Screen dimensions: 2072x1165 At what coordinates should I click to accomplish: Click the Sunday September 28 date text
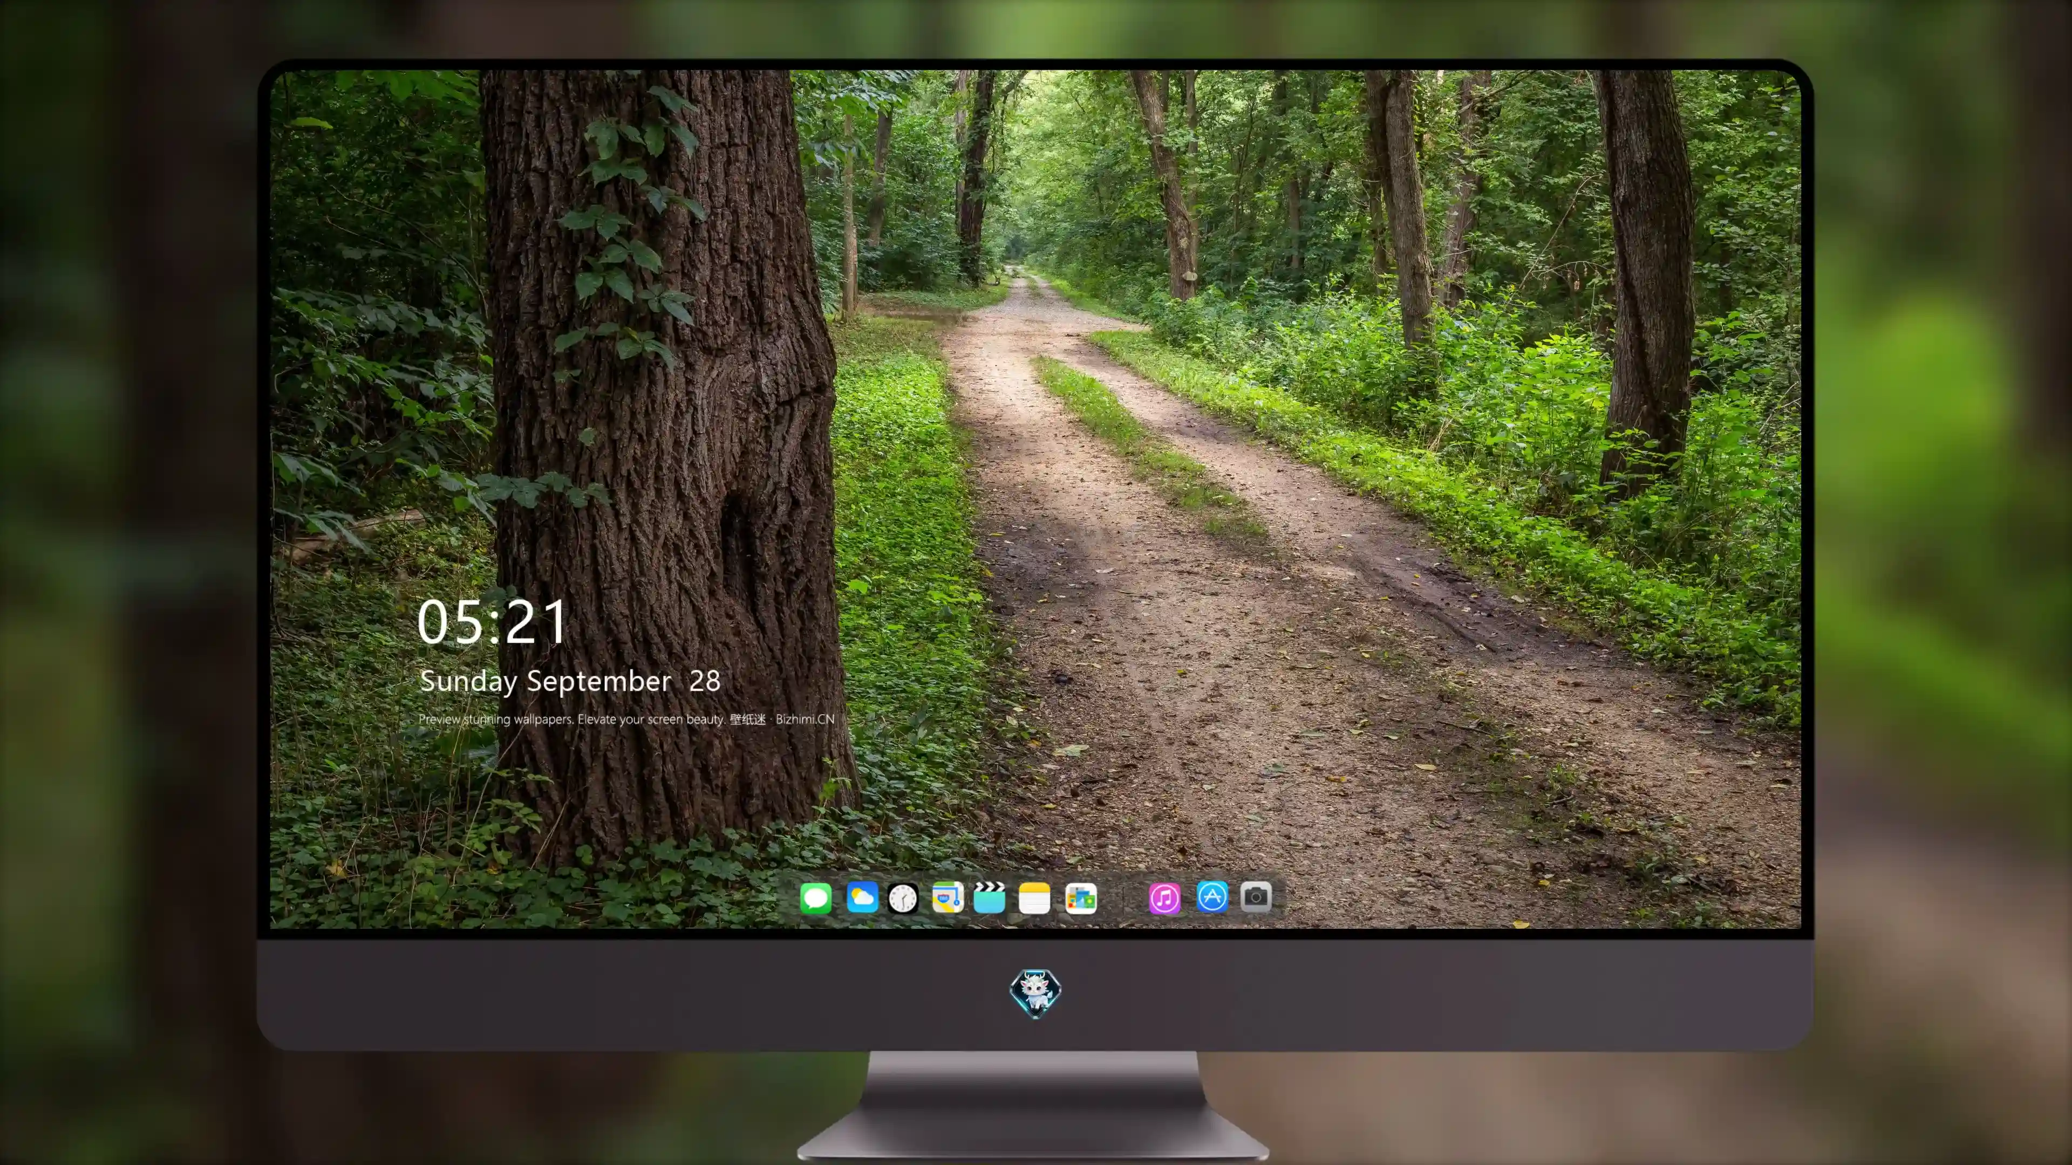[570, 681]
